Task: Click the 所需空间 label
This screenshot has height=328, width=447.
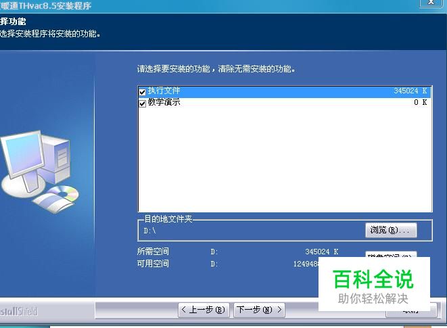Action: pyautogui.click(x=153, y=252)
